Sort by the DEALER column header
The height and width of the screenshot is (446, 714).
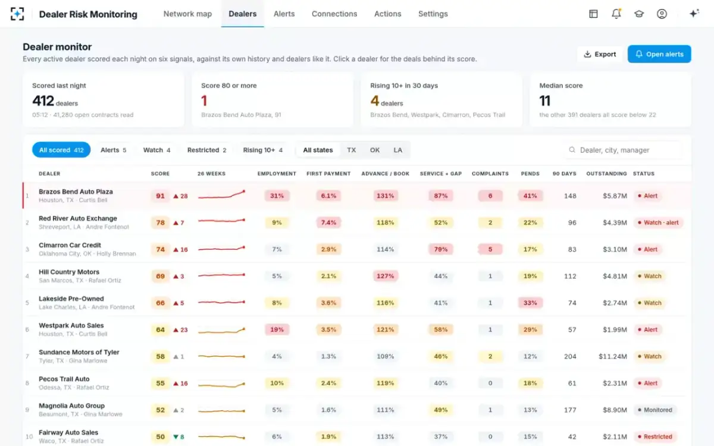[x=49, y=174]
